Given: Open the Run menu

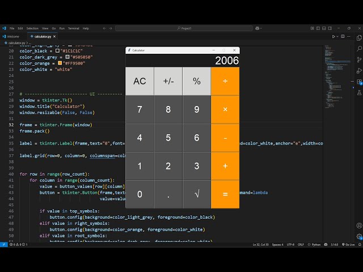Looking at the screenshot, I should (x=62, y=28).
